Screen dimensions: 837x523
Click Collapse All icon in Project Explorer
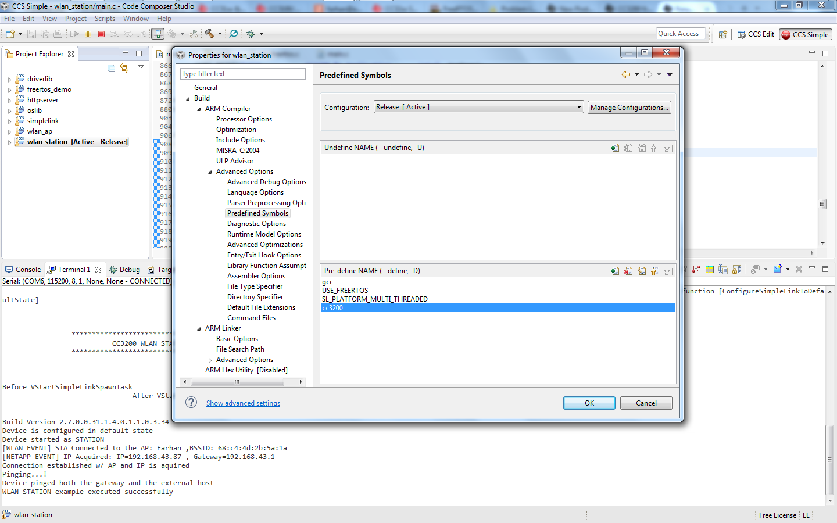tap(112, 68)
